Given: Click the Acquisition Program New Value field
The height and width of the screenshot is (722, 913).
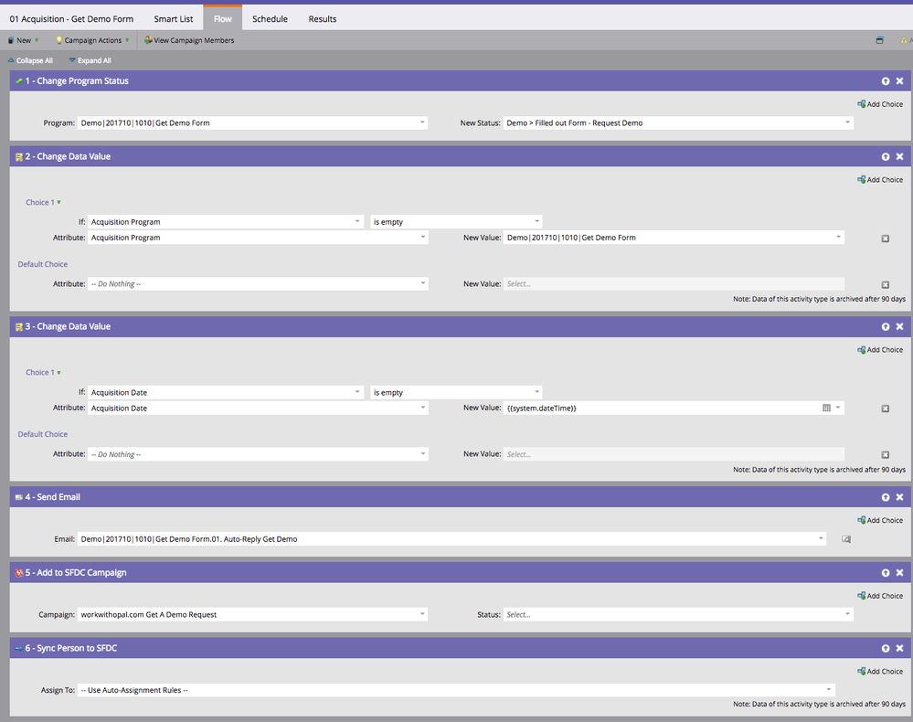Looking at the screenshot, I should click(x=674, y=238).
